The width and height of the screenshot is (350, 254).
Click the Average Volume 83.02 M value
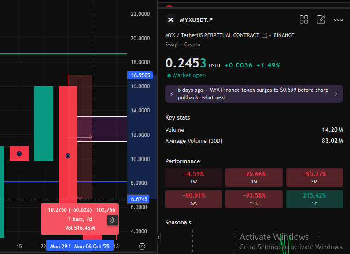tap(332, 141)
